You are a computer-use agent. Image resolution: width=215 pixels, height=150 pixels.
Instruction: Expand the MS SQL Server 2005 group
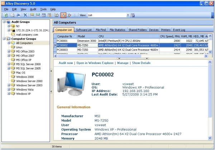tap(9, 68)
